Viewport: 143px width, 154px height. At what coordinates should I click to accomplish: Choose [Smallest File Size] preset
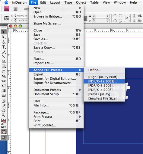click(104, 98)
